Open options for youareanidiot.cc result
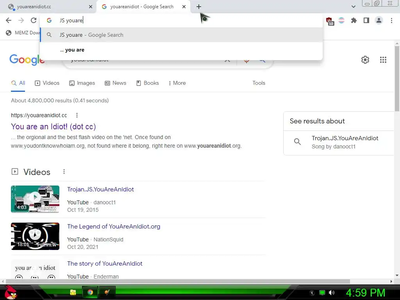Image resolution: width=400 pixels, height=300 pixels. (x=77, y=115)
